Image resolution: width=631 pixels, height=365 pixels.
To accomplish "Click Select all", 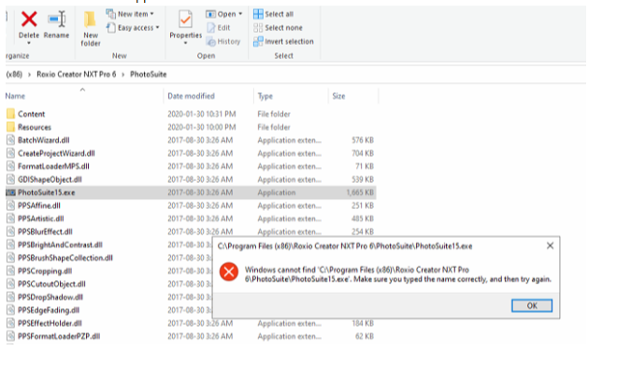I will (273, 14).
